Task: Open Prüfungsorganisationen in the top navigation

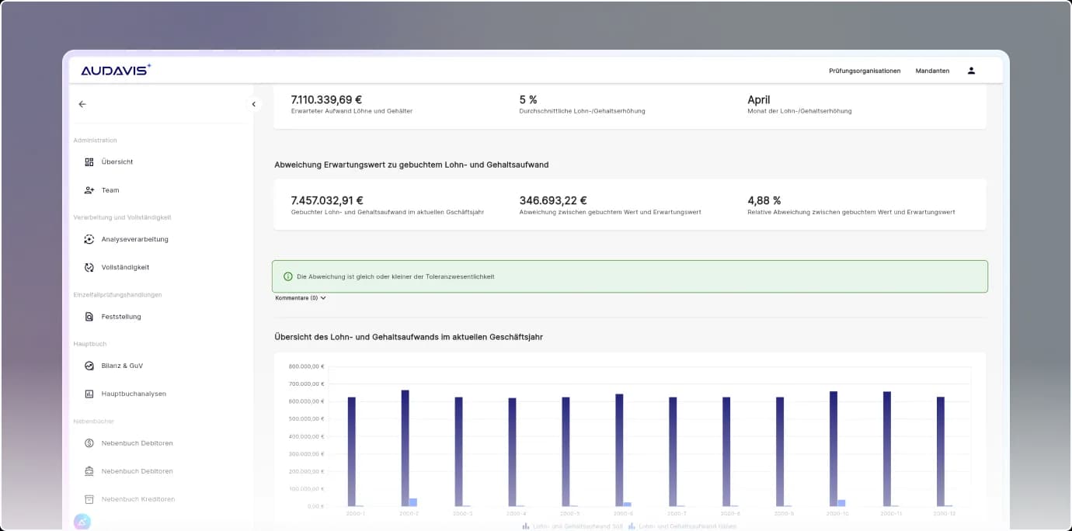Action: [x=865, y=71]
